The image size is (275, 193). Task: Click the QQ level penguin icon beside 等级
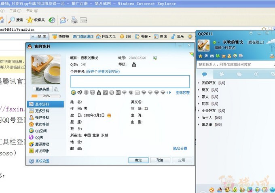tap(134, 65)
